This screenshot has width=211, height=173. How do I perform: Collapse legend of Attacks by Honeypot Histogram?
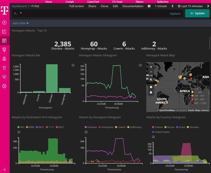[x=86, y=132]
